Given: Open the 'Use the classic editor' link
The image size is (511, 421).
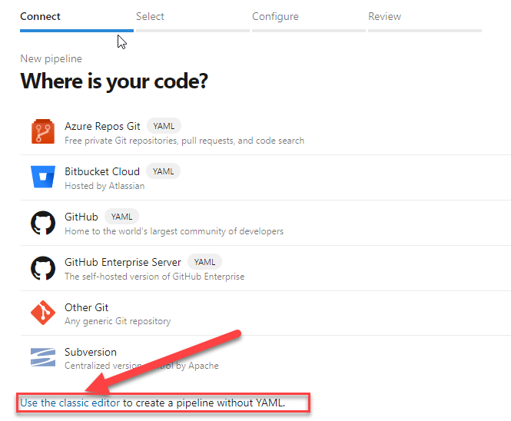Looking at the screenshot, I should pos(70,403).
